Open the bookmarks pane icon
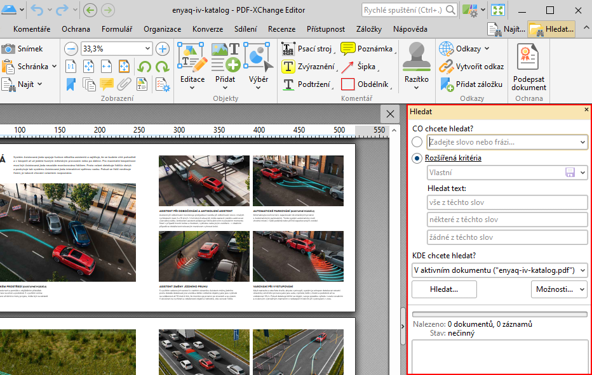592x375 pixels. (x=71, y=84)
